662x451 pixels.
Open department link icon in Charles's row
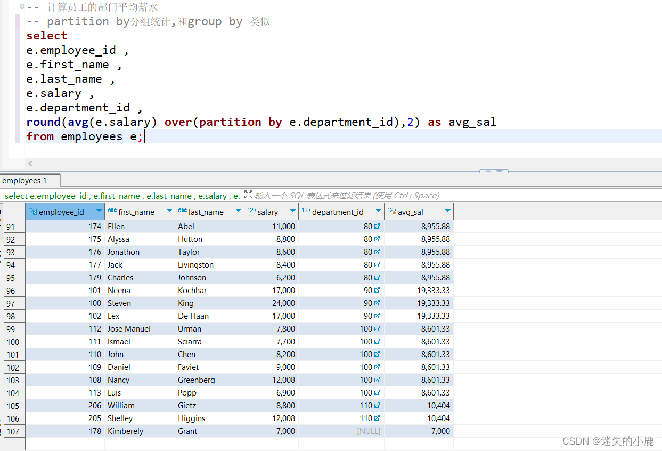click(377, 277)
